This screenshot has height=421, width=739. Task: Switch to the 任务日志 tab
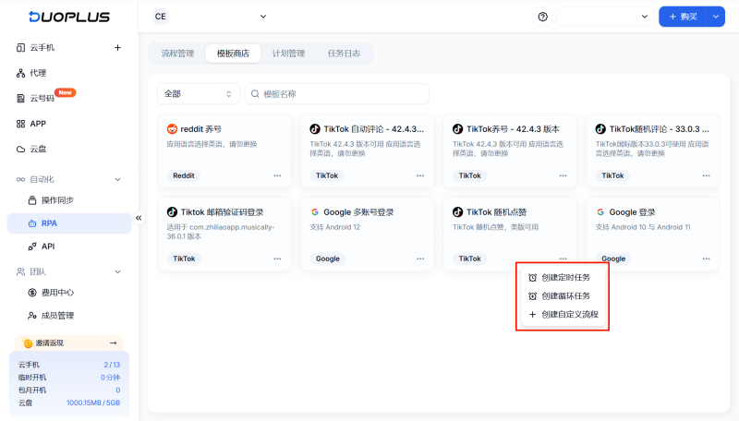(344, 54)
